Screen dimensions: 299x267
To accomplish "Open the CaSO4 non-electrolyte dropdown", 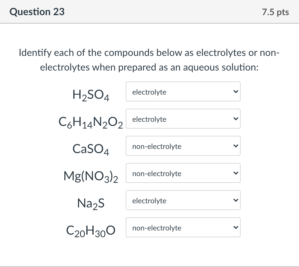I will point(183,146).
